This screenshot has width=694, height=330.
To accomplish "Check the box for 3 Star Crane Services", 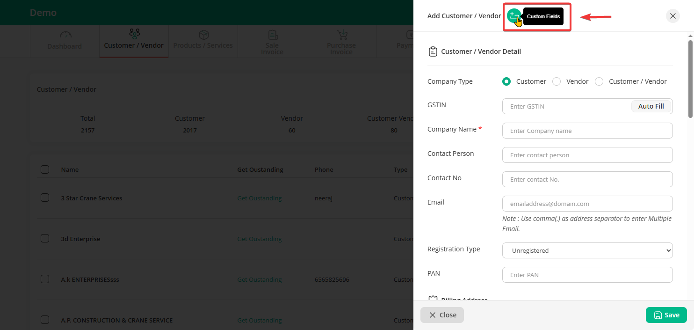I will [x=45, y=198].
